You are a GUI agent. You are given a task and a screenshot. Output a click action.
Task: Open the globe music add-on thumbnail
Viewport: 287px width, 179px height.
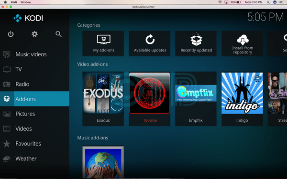coord(103,162)
